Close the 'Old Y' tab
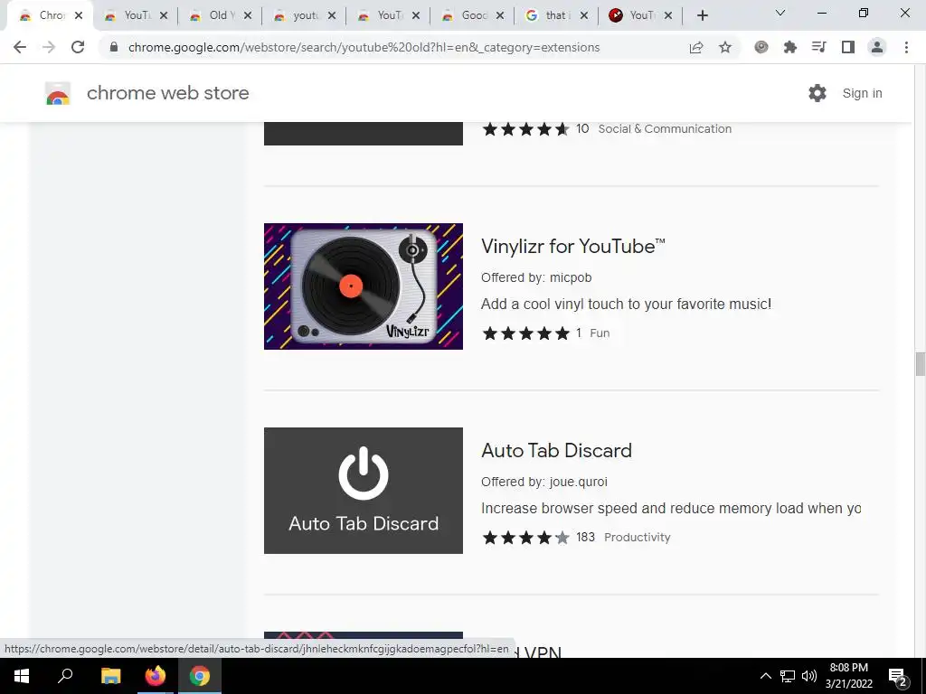The width and height of the screenshot is (926, 694). pyautogui.click(x=248, y=15)
